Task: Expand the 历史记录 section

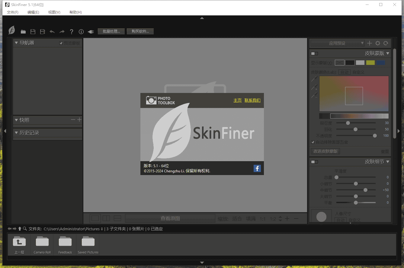Action: 16,132
